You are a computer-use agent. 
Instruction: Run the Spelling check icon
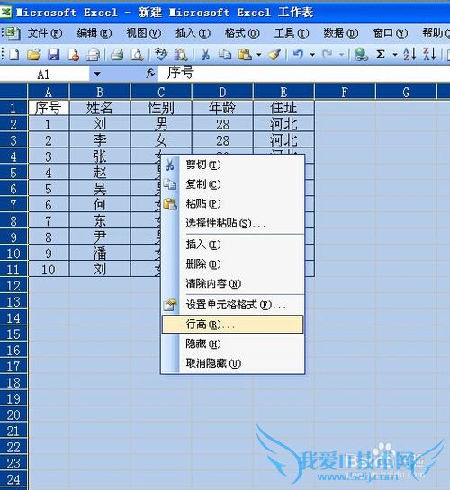(161, 55)
